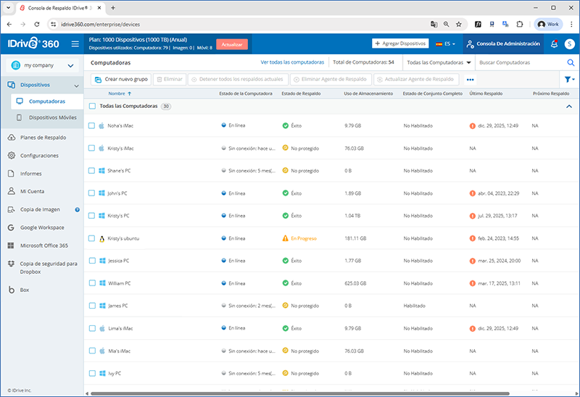Collapse the Todas las Computadoras group
The image size is (580, 397).
(568, 106)
